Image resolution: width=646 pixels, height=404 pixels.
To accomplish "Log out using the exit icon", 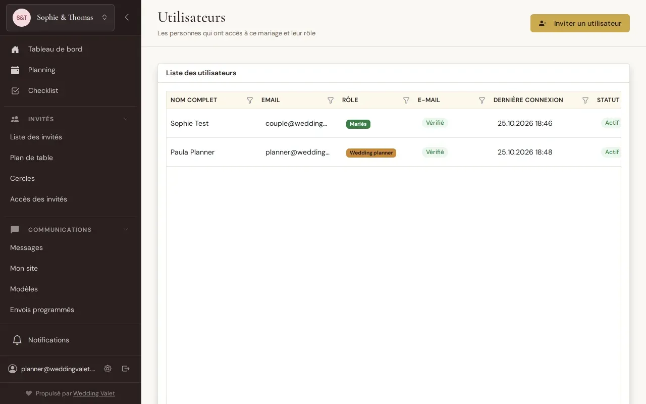I will point(126,369).
